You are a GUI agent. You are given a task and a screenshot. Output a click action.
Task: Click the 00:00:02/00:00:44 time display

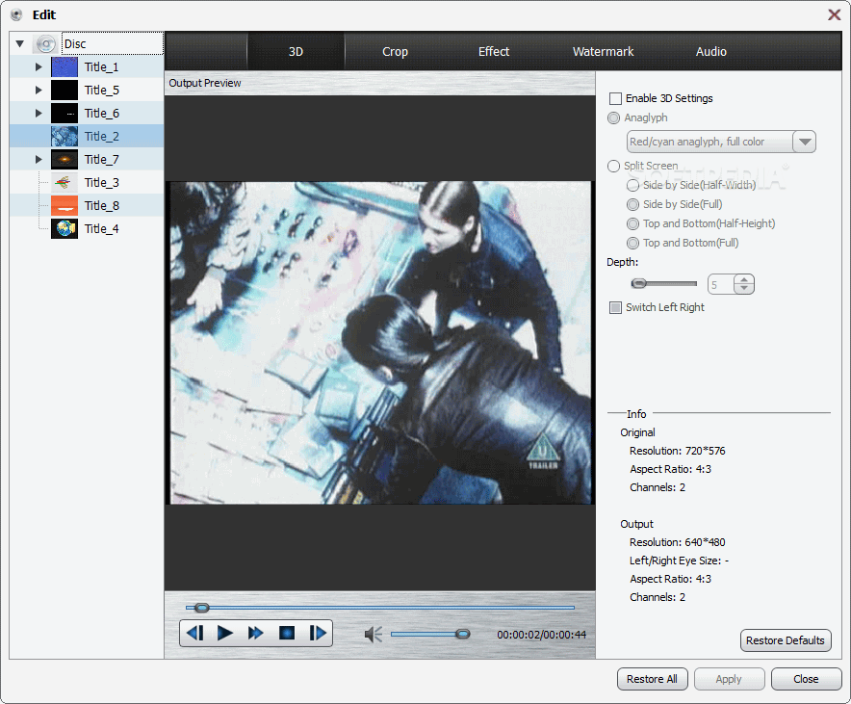click(541, 635)
